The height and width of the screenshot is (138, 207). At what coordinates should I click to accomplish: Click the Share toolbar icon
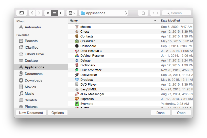point(143,13)
